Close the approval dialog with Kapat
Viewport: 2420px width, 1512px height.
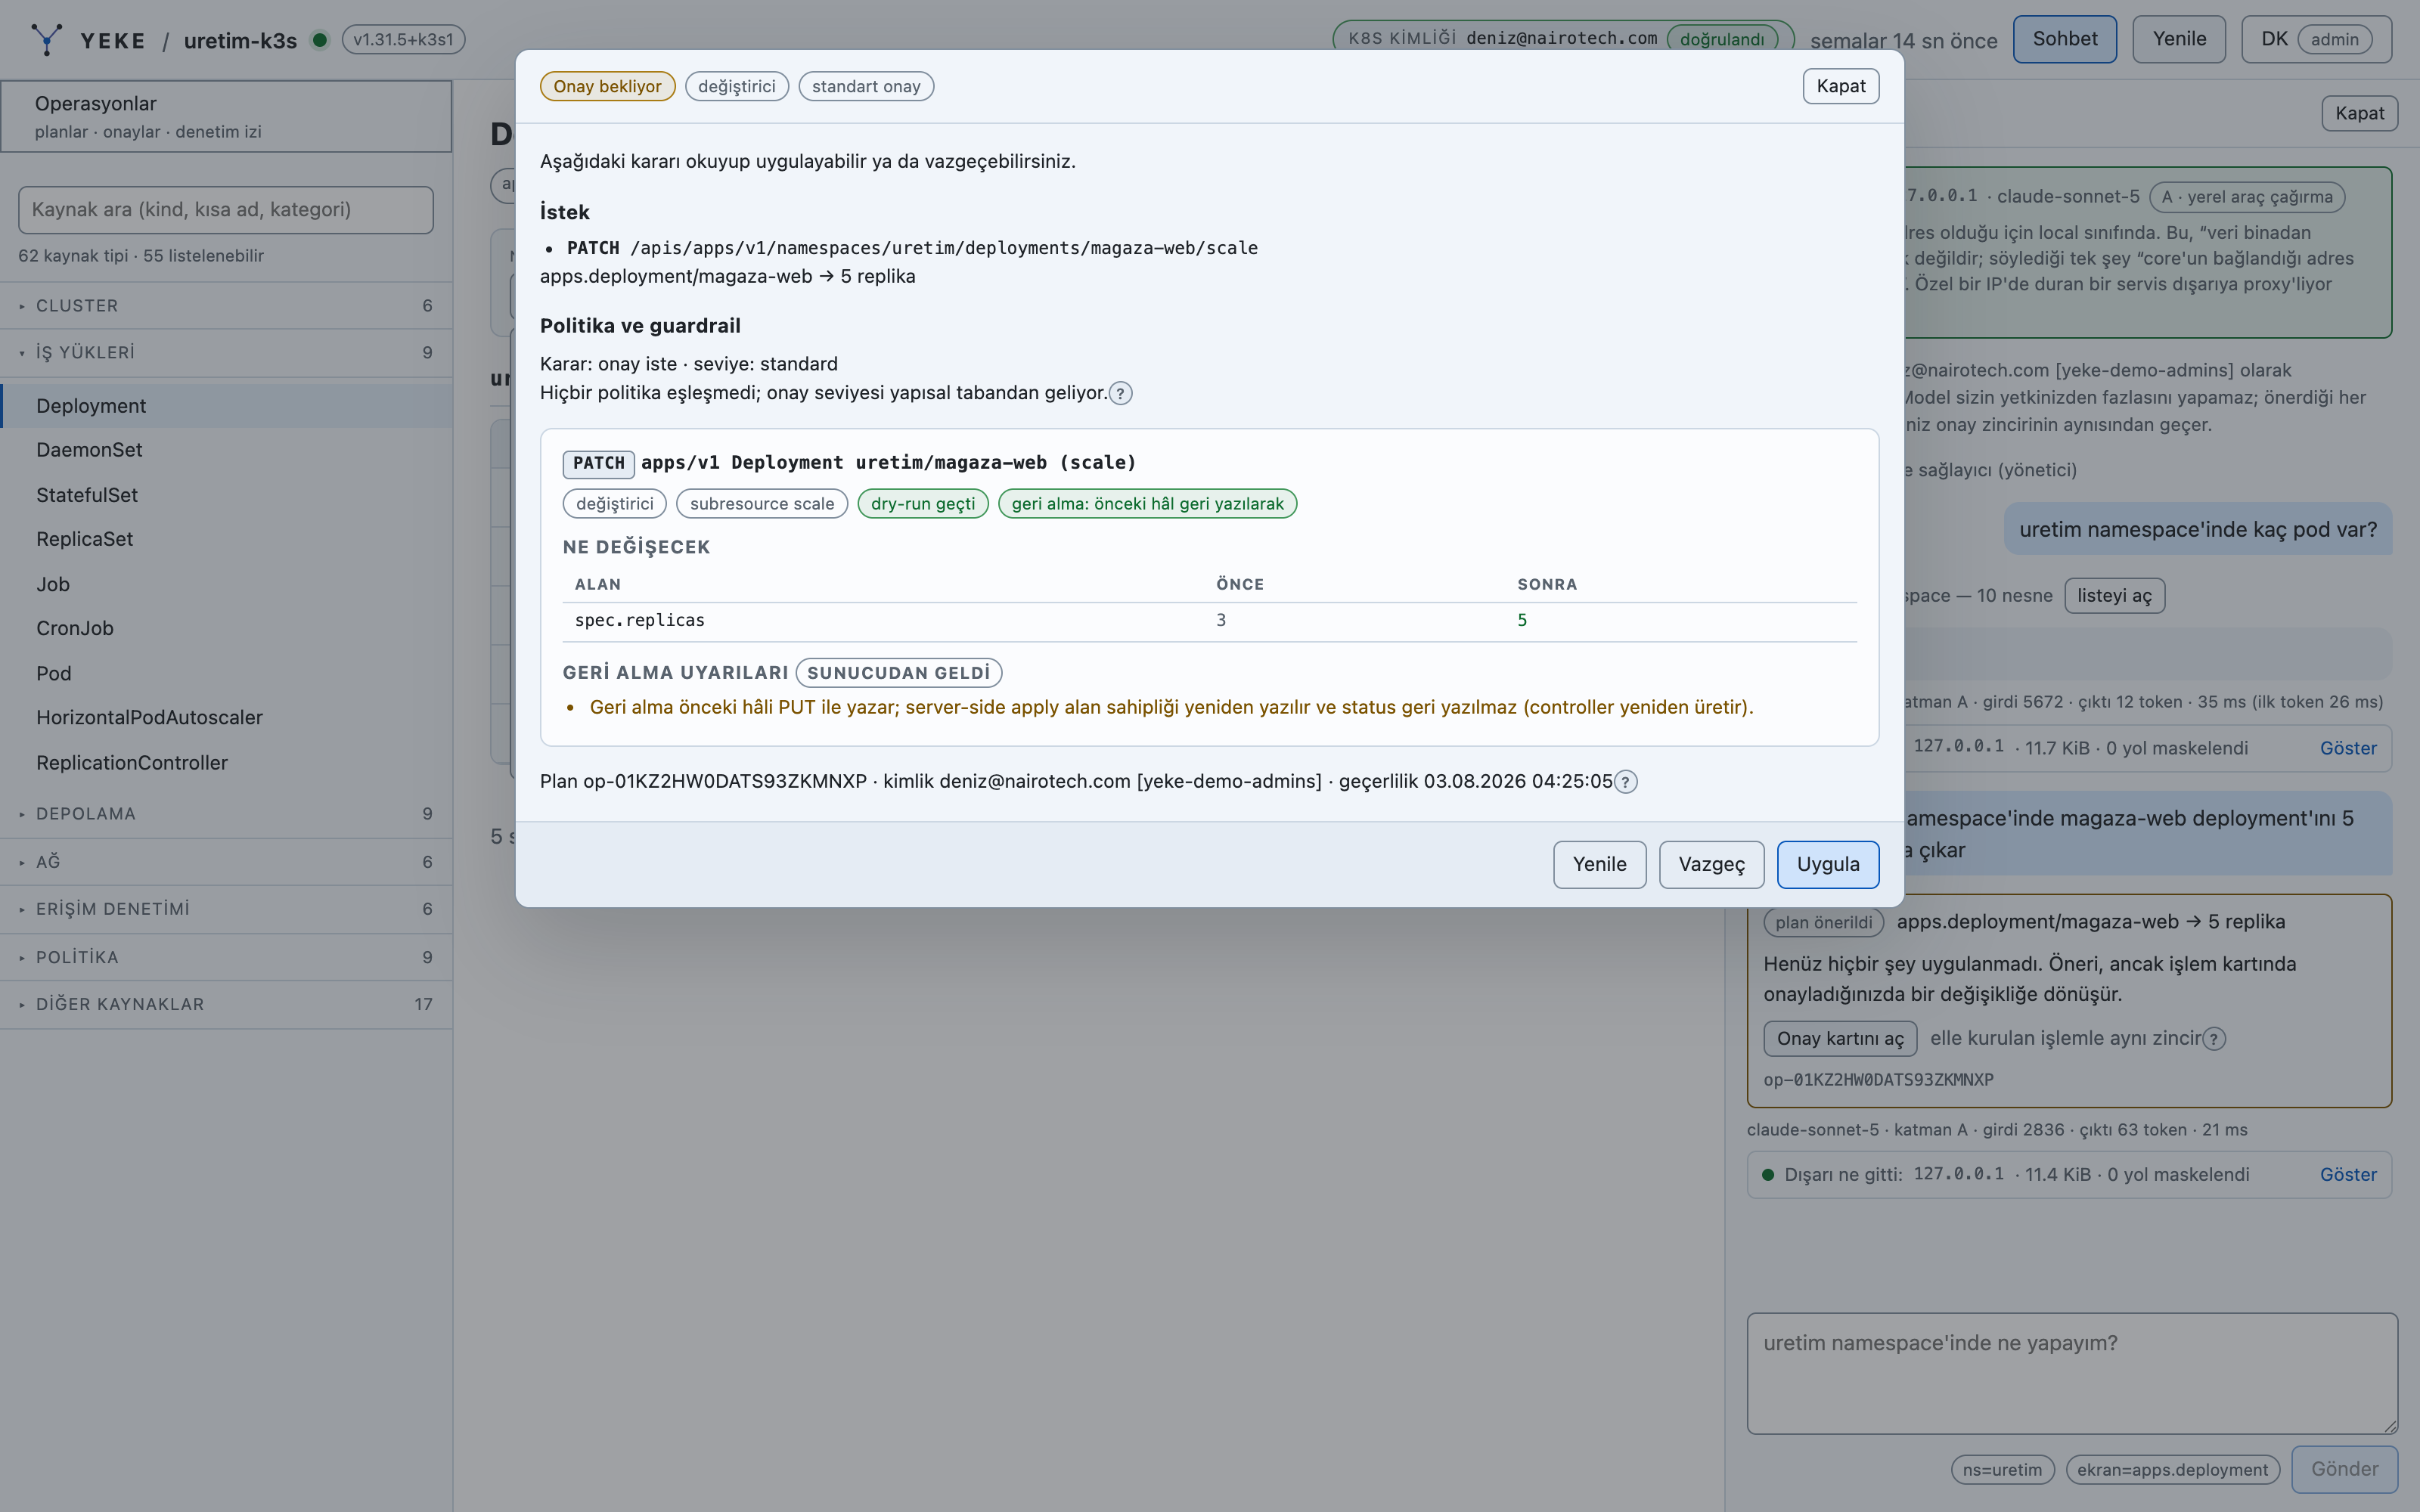[x=1840, y=86]
